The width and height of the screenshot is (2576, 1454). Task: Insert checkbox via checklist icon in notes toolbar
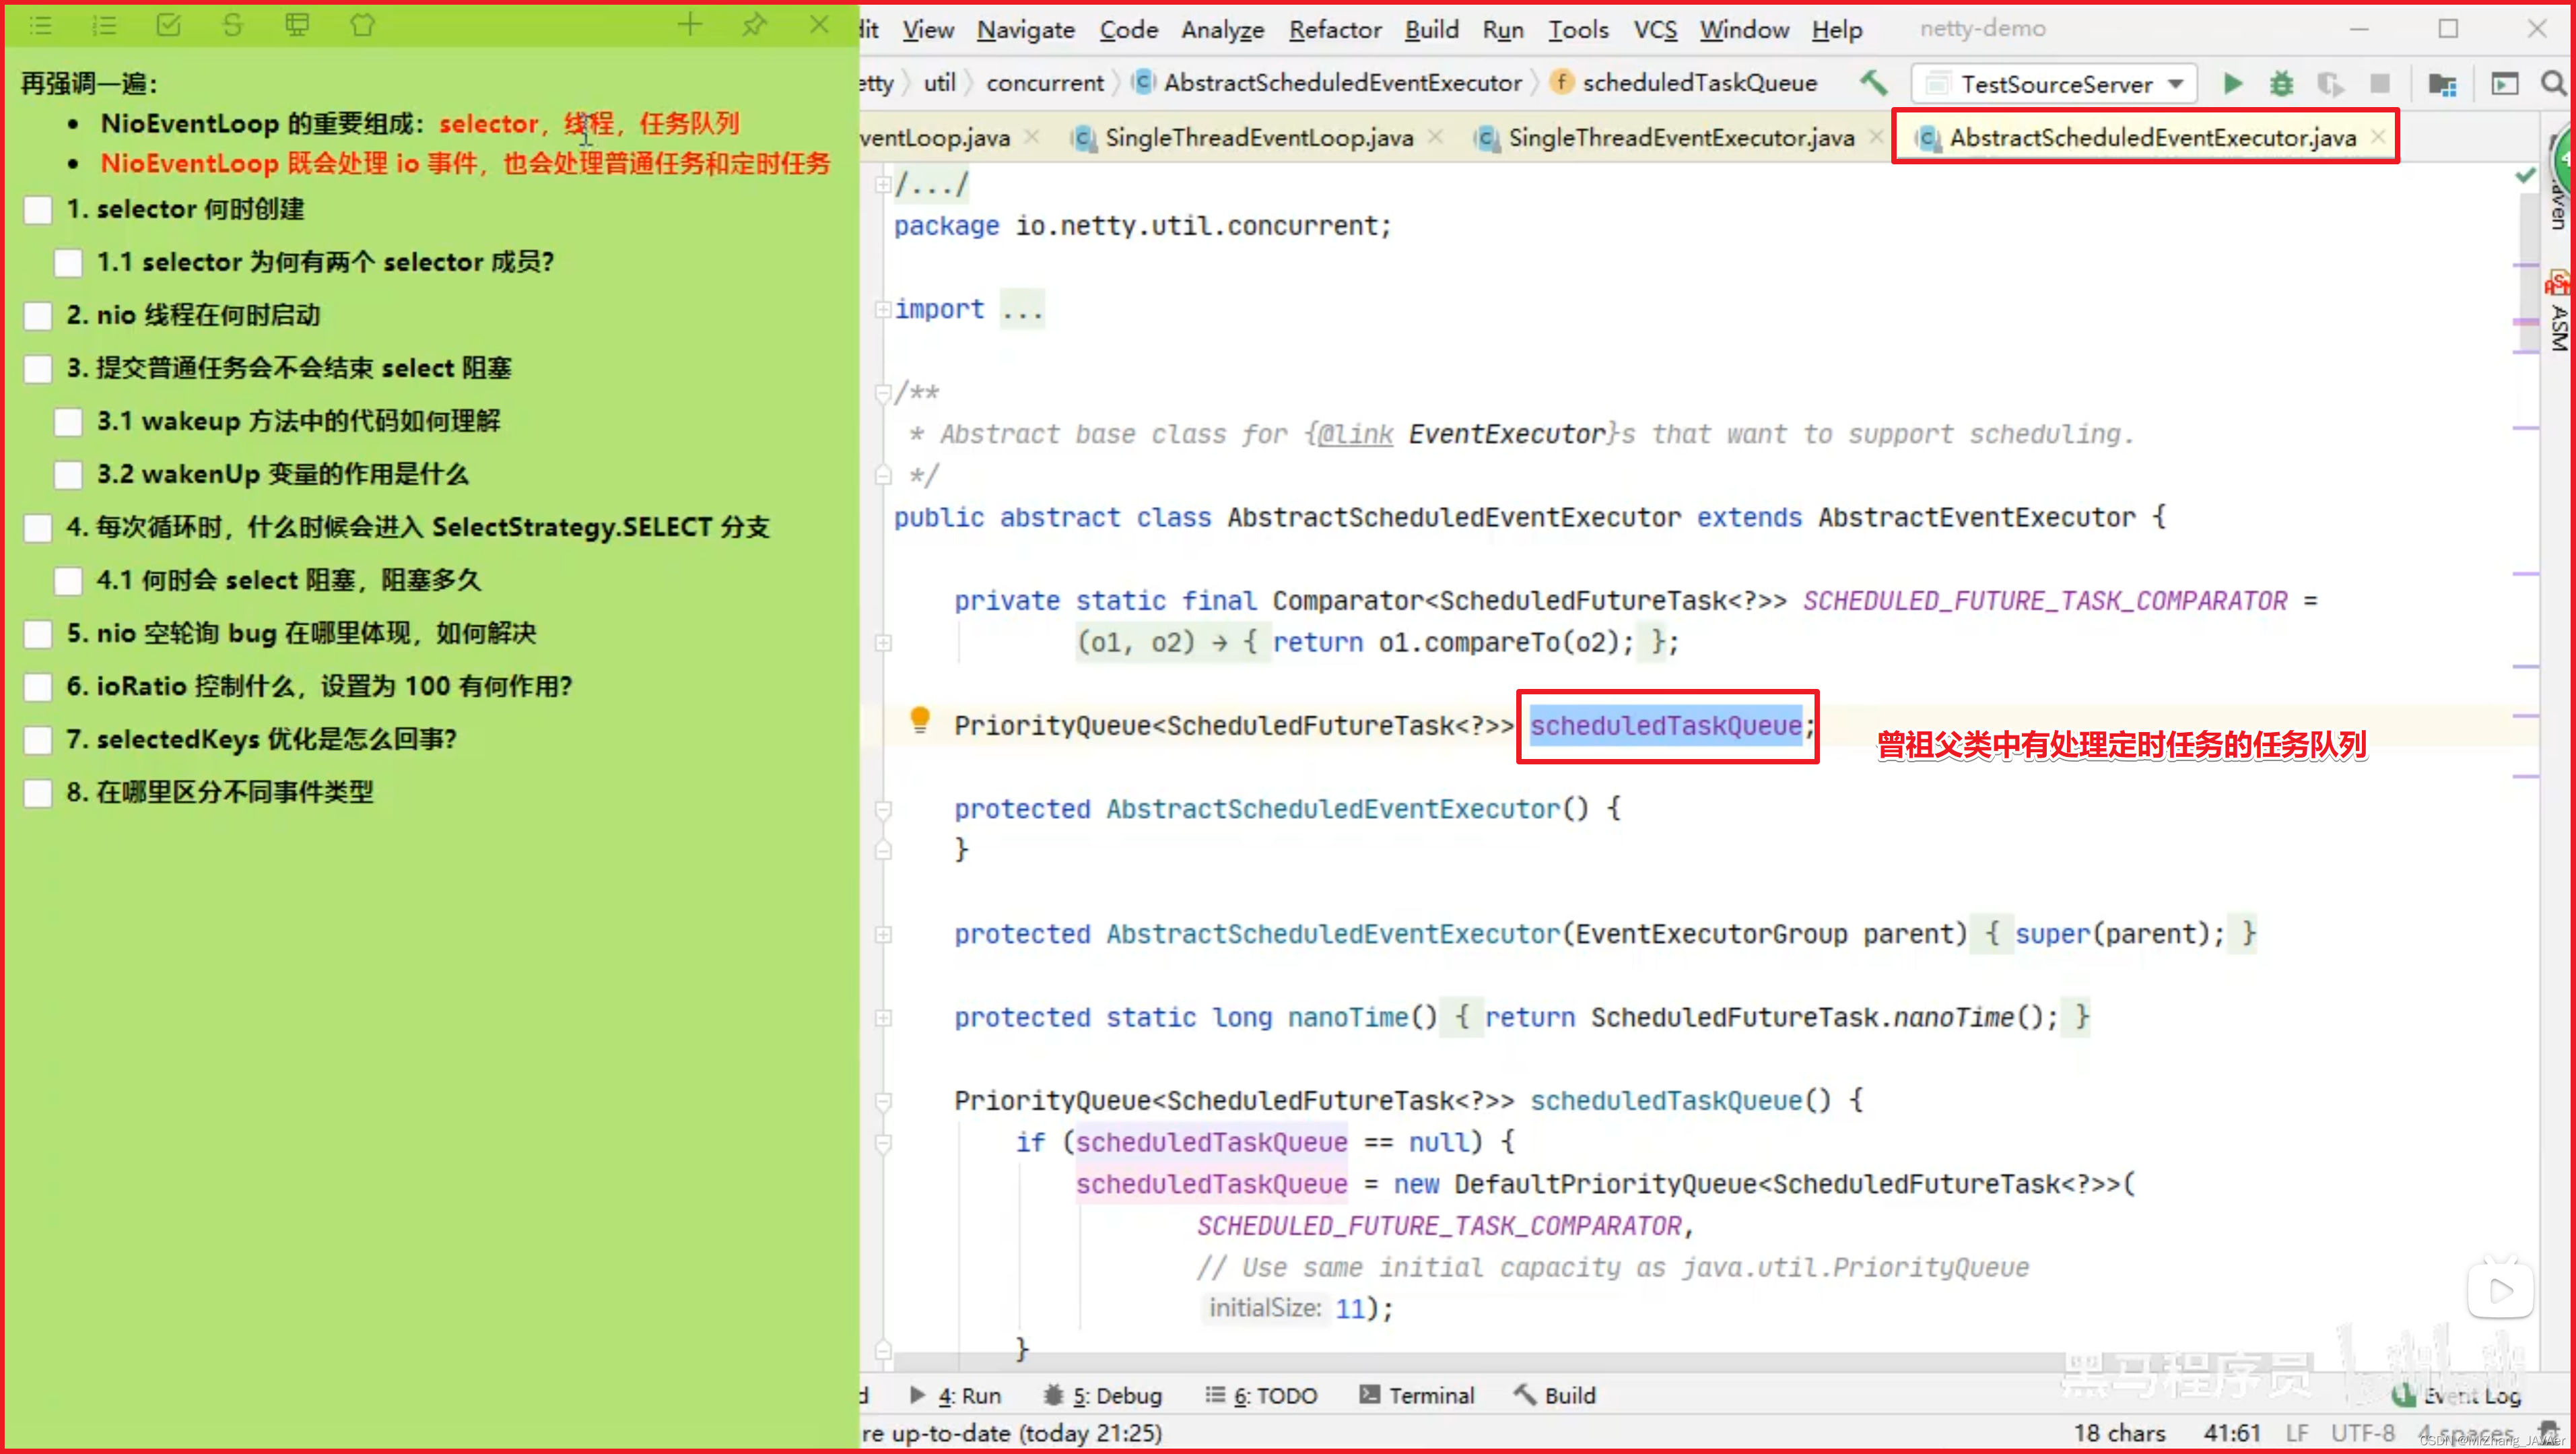coord(169,25)
